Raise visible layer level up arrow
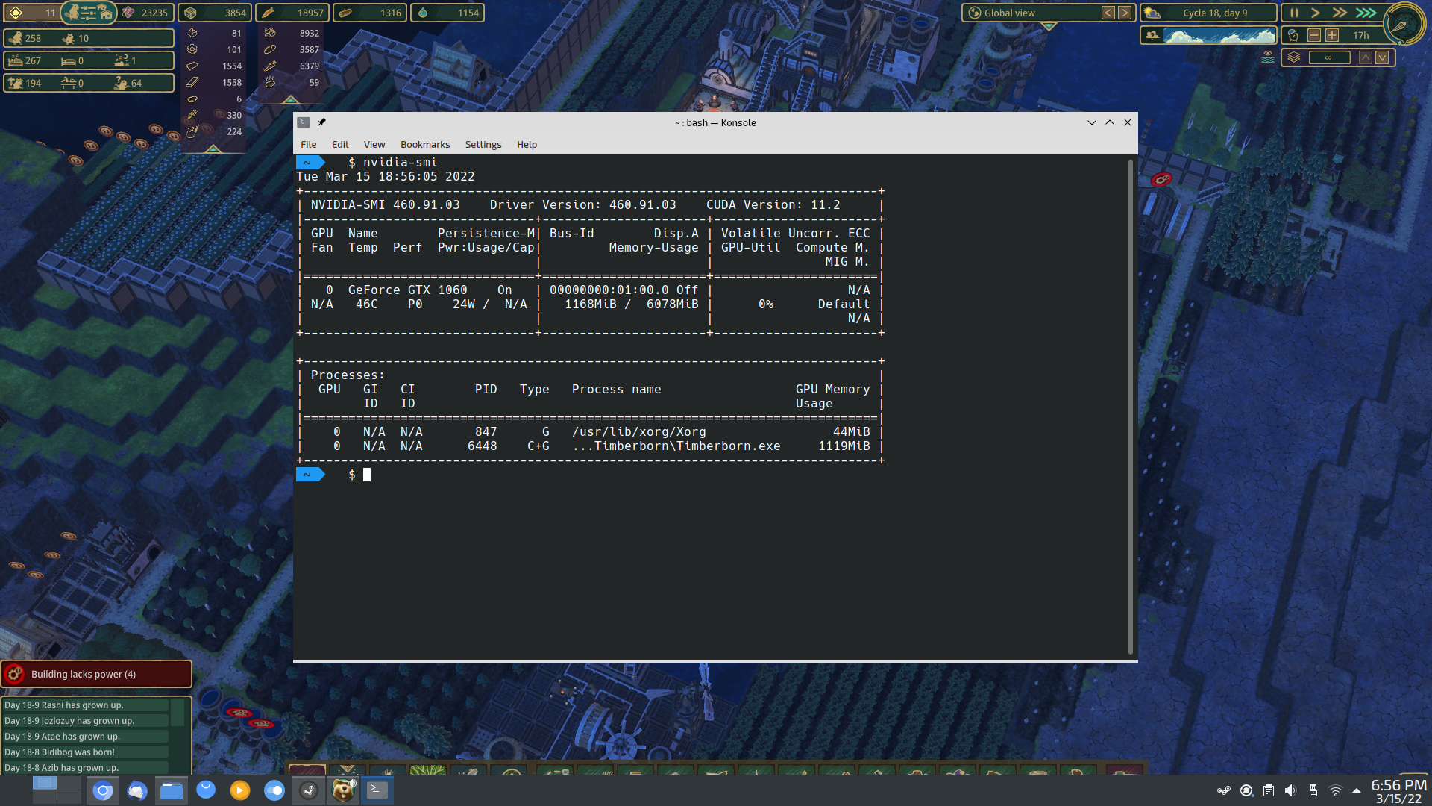 (1366, 57)
